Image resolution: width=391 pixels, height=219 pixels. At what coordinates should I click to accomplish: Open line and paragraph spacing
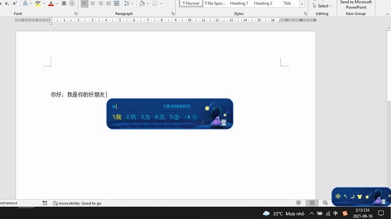(x=127, y=3)
